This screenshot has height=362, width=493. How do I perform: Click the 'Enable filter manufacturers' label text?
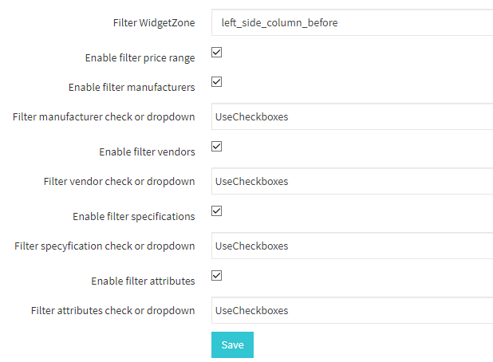[x=132, y=87]
